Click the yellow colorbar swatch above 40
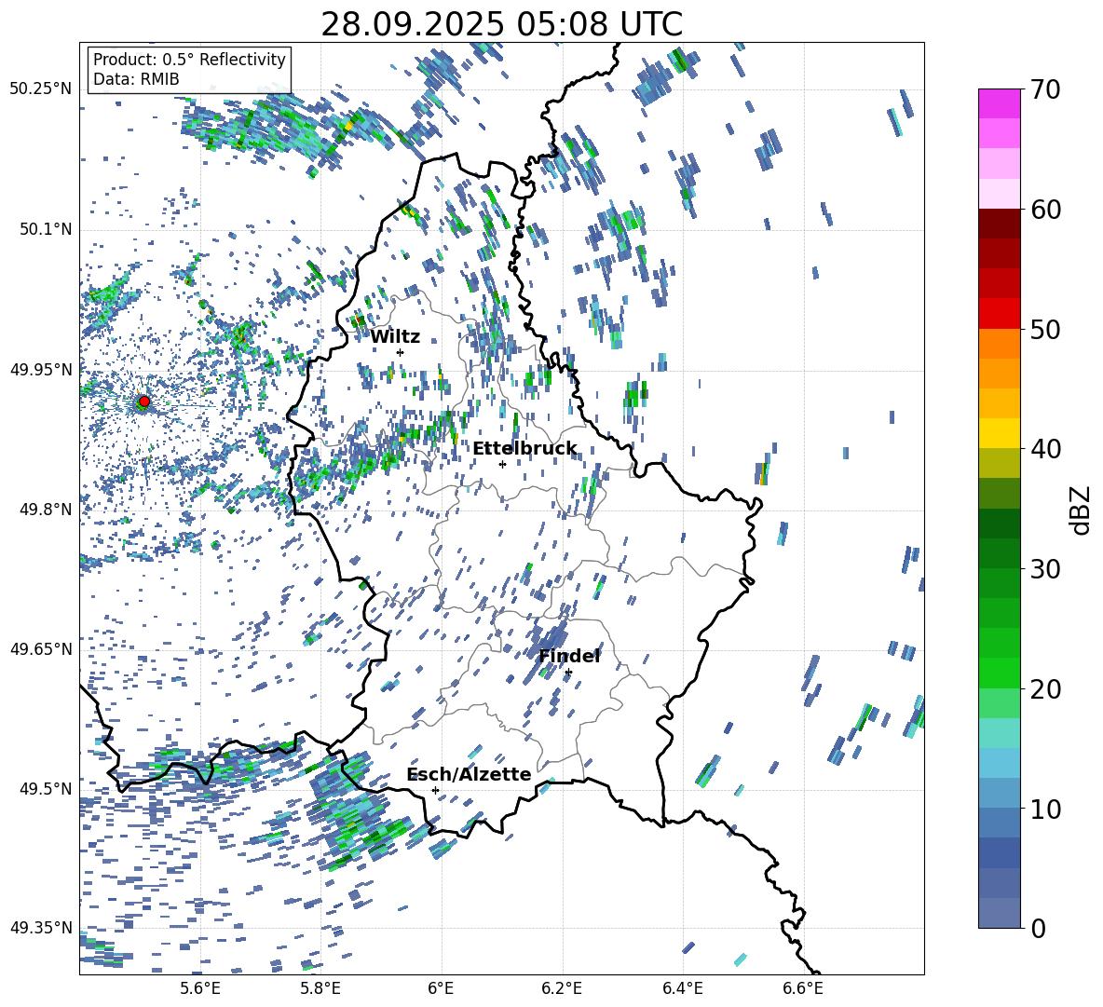Image resolution: width=1103 pixels, height=1007 pixels. pyautogui.click(x=1000, y=433)
